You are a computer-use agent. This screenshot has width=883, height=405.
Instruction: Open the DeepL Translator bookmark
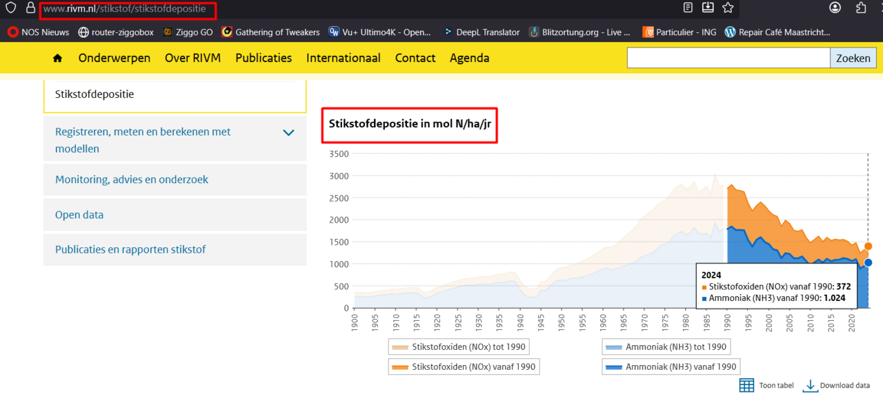482,32
